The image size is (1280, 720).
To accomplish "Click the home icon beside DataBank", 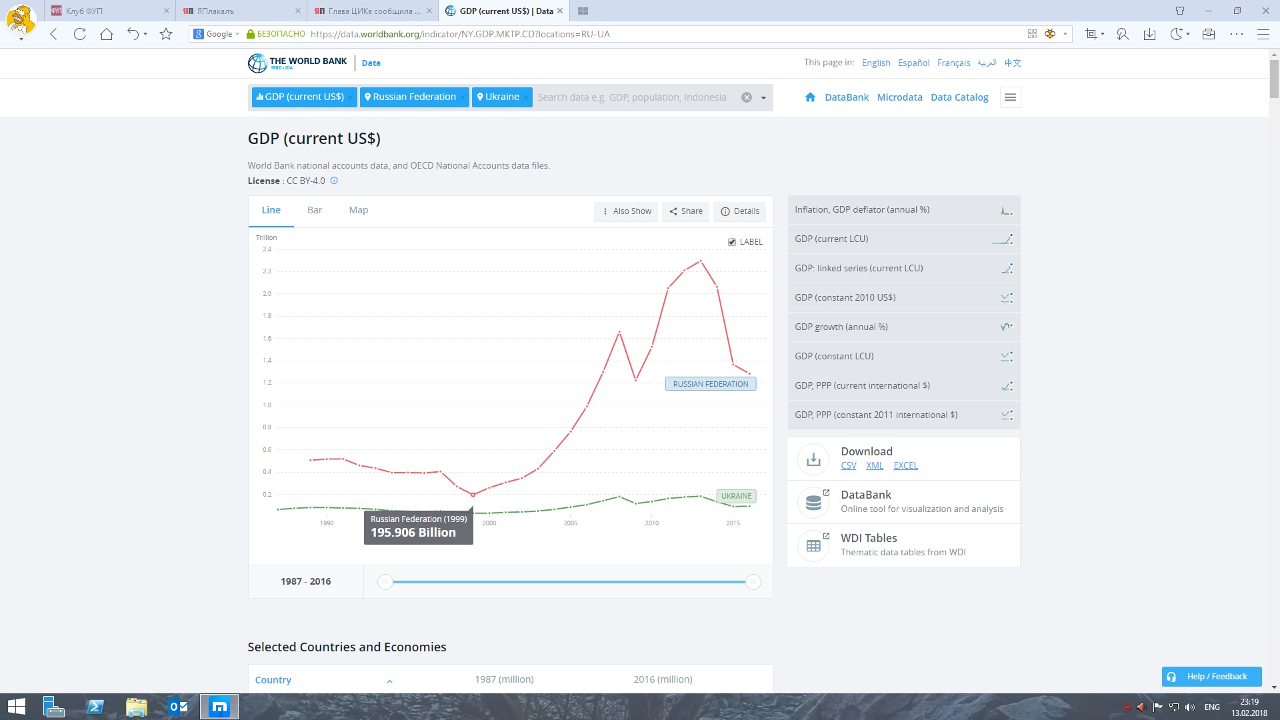I will [810, 97].
